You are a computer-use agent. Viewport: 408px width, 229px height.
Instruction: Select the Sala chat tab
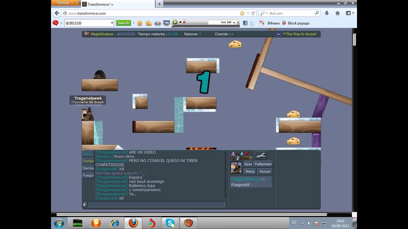click(88, 154)
